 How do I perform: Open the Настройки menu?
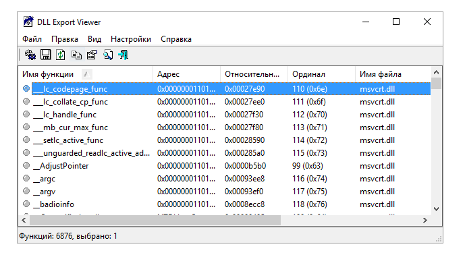click(x=131, y=39)
